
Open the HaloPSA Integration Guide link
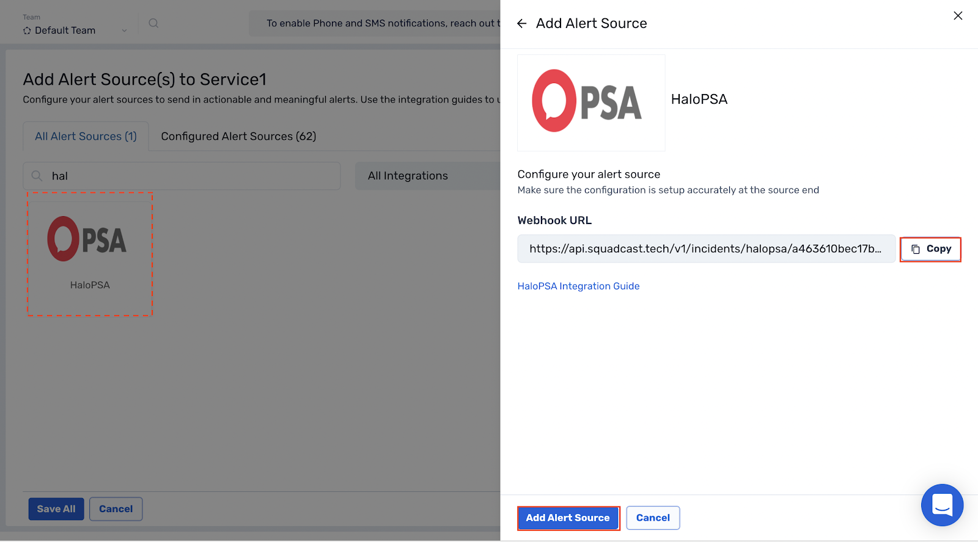pyautogui.click(x=578, y=286)
